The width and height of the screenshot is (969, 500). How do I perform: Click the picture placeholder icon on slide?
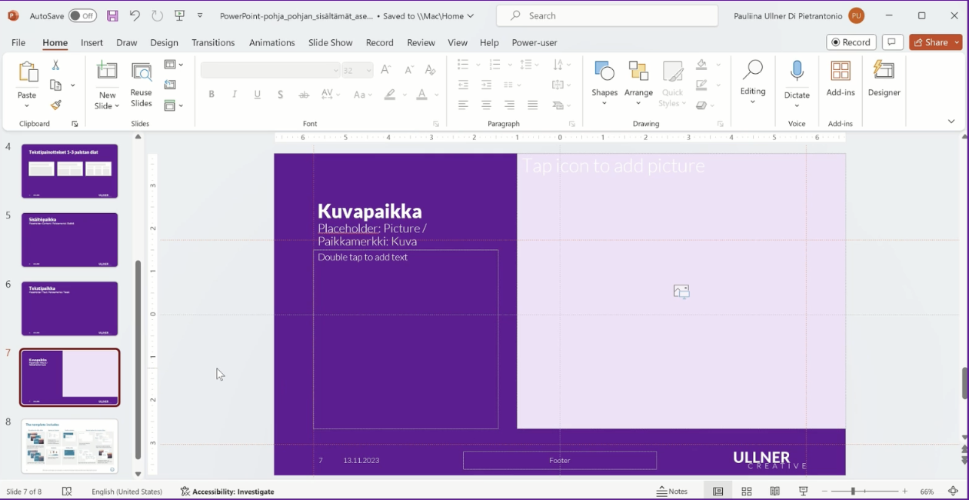click(681, 292)
